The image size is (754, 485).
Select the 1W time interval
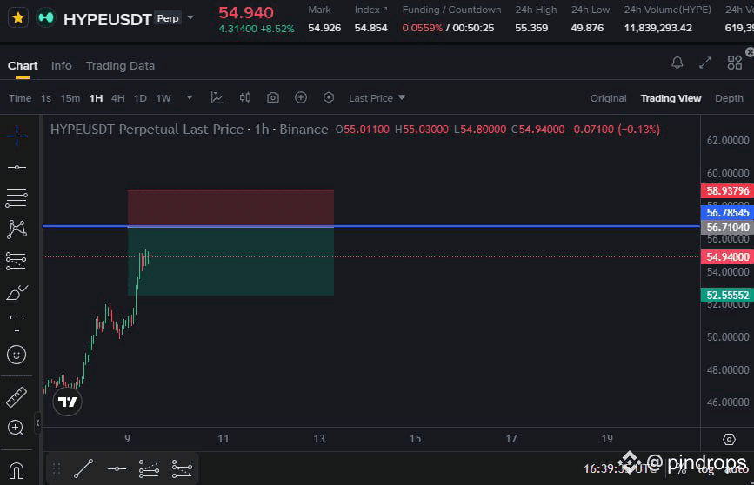tap(163, 98)
